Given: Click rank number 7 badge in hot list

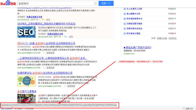Looking at the screenshot, I should 125,19.
